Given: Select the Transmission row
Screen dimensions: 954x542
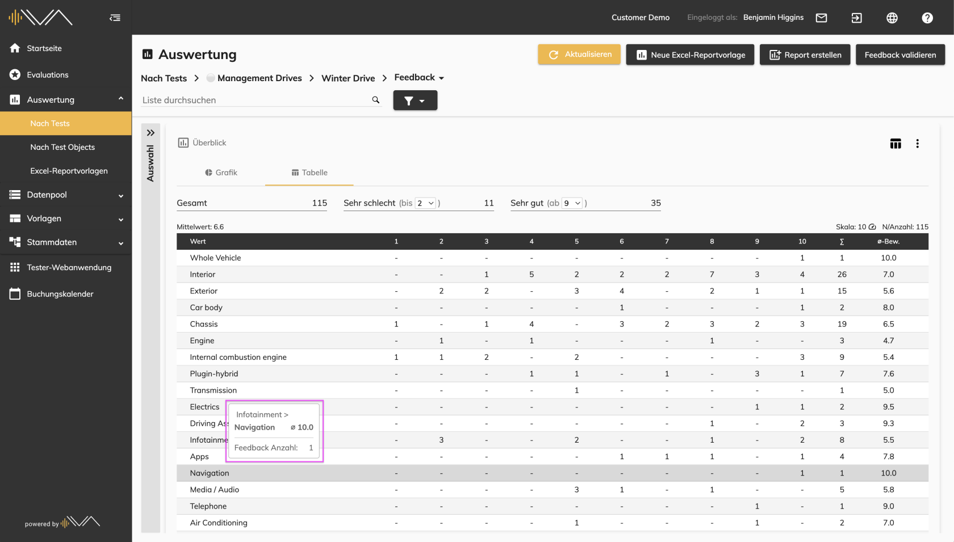Looking at the screenshot, I should [553, 390].
